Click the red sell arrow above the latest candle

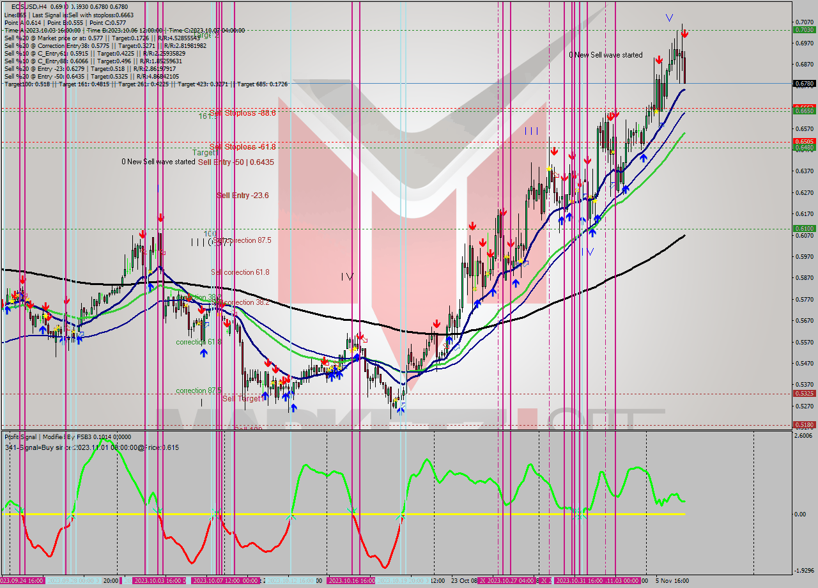pos(684,34)
